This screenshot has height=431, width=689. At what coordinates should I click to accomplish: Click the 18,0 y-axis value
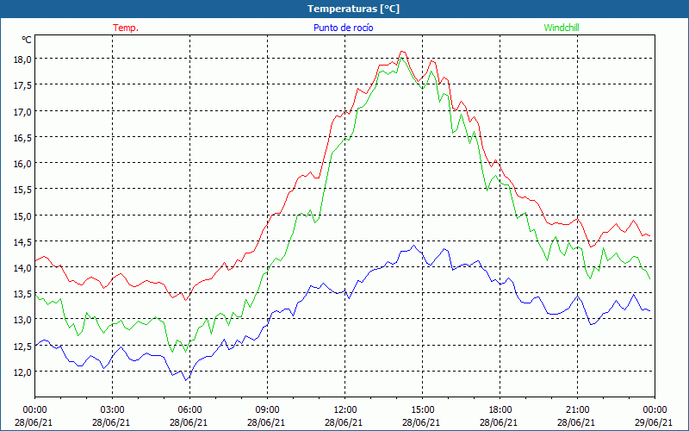click(22, 59)
